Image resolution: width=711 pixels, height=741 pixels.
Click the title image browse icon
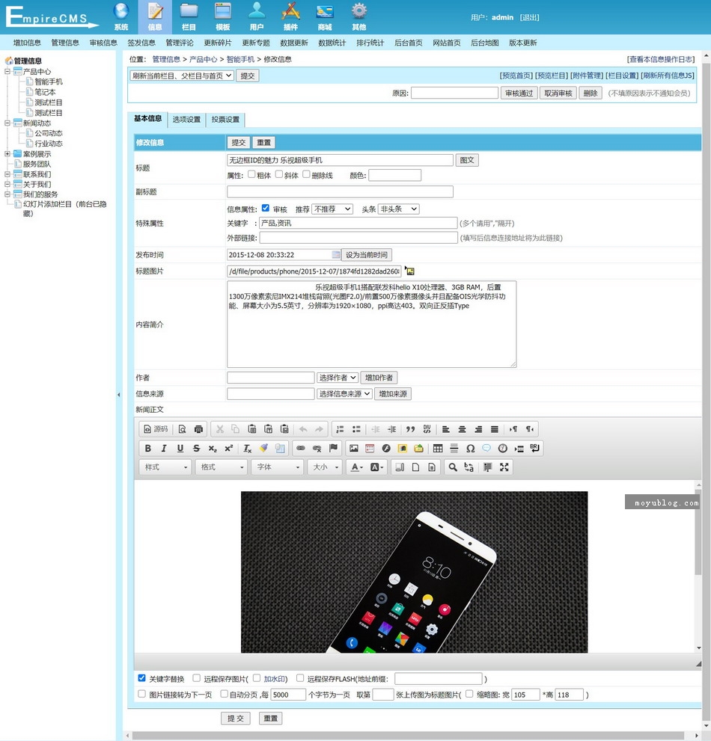pos(409,271)
